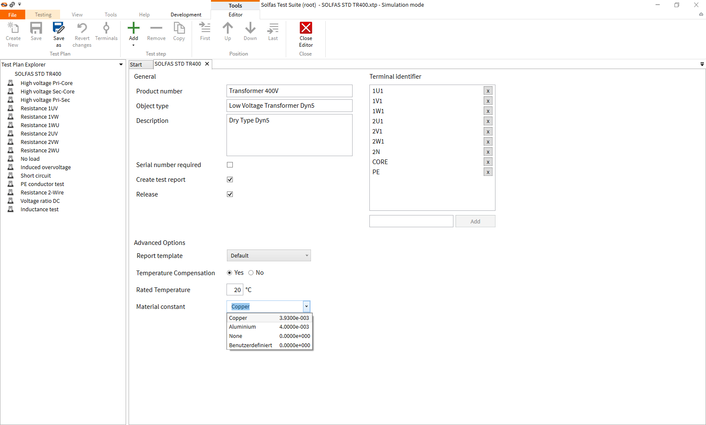This screenshot has height=425, width=706.
Task: Move test step Down
Action: [250, 28]
